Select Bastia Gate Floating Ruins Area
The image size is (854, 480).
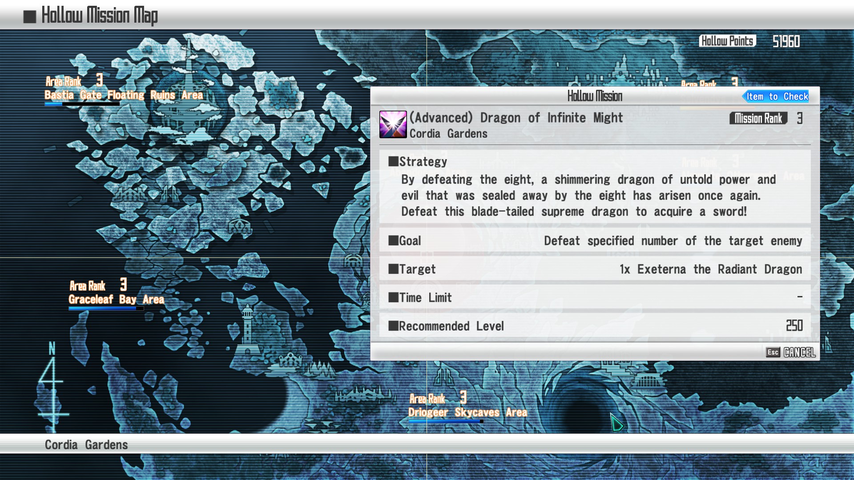coord(124,95)
